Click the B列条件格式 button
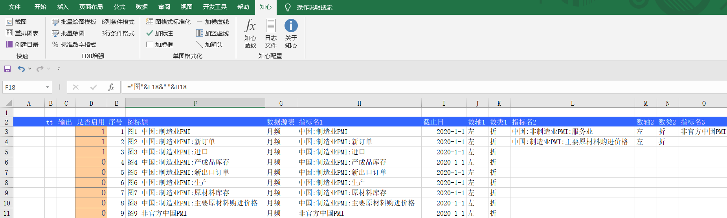Viewport: 727px width, 218px height. 118,22
